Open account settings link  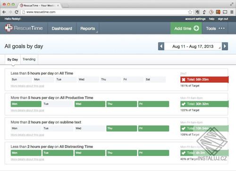[195, 19]
